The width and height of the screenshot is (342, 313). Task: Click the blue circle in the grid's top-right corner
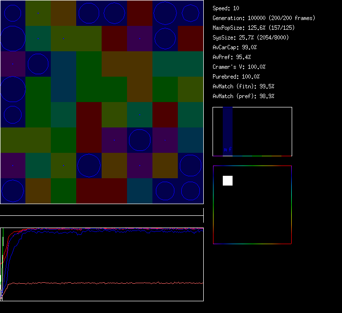tap(191, 13)
